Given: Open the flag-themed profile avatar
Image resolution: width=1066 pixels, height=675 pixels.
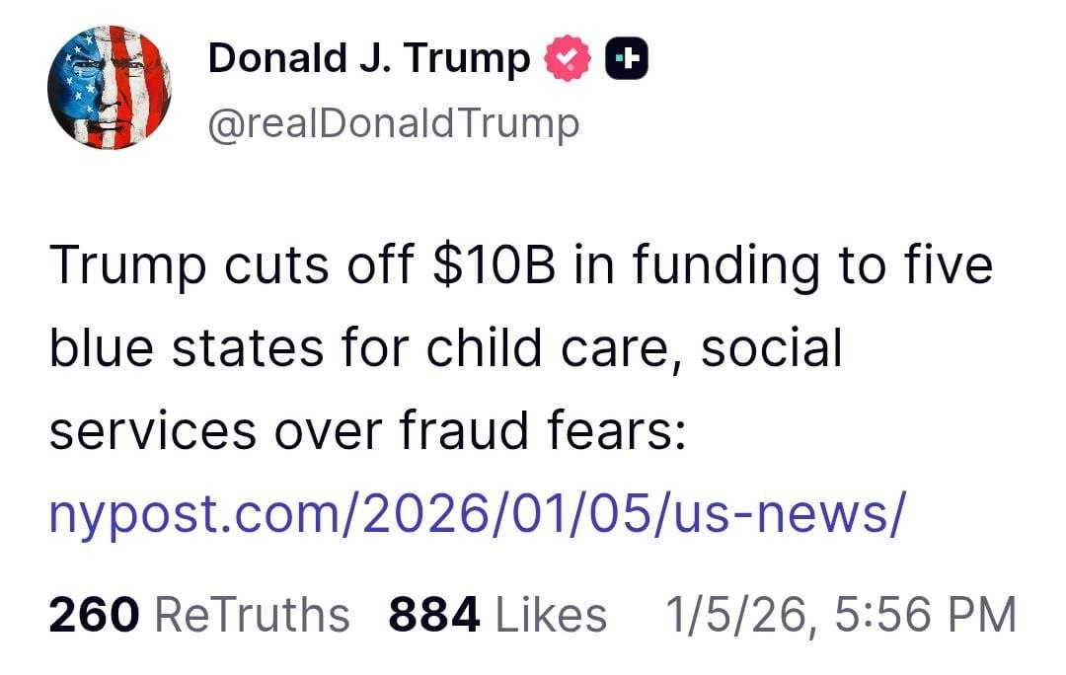Looking at the screenshot, I should [x=109, y=89].
